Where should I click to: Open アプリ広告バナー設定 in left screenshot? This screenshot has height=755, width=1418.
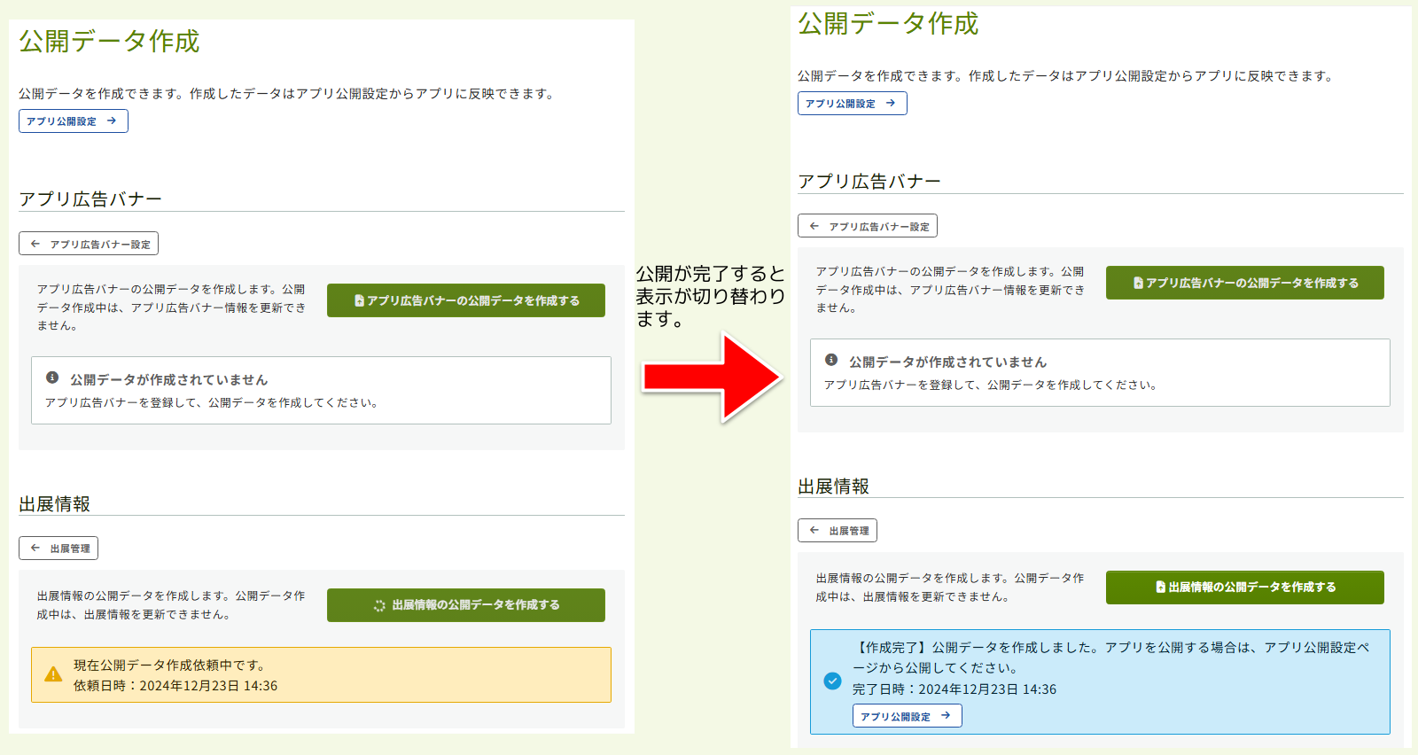pyautogui.click(x=89, y=244)
